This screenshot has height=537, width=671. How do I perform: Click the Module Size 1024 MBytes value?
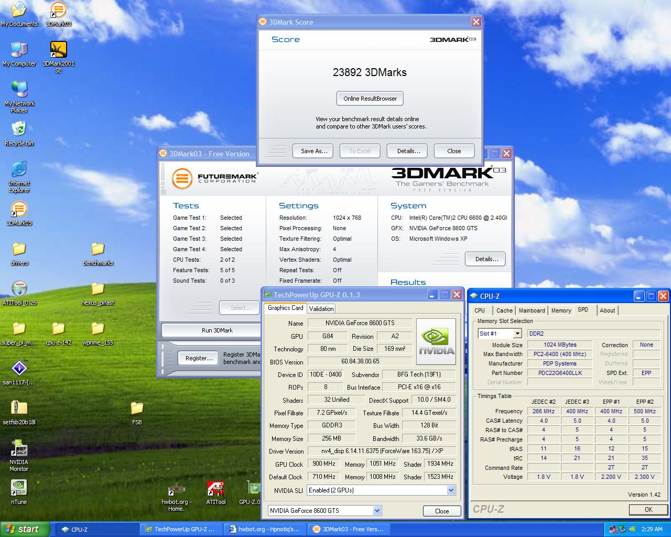(560, 345)
